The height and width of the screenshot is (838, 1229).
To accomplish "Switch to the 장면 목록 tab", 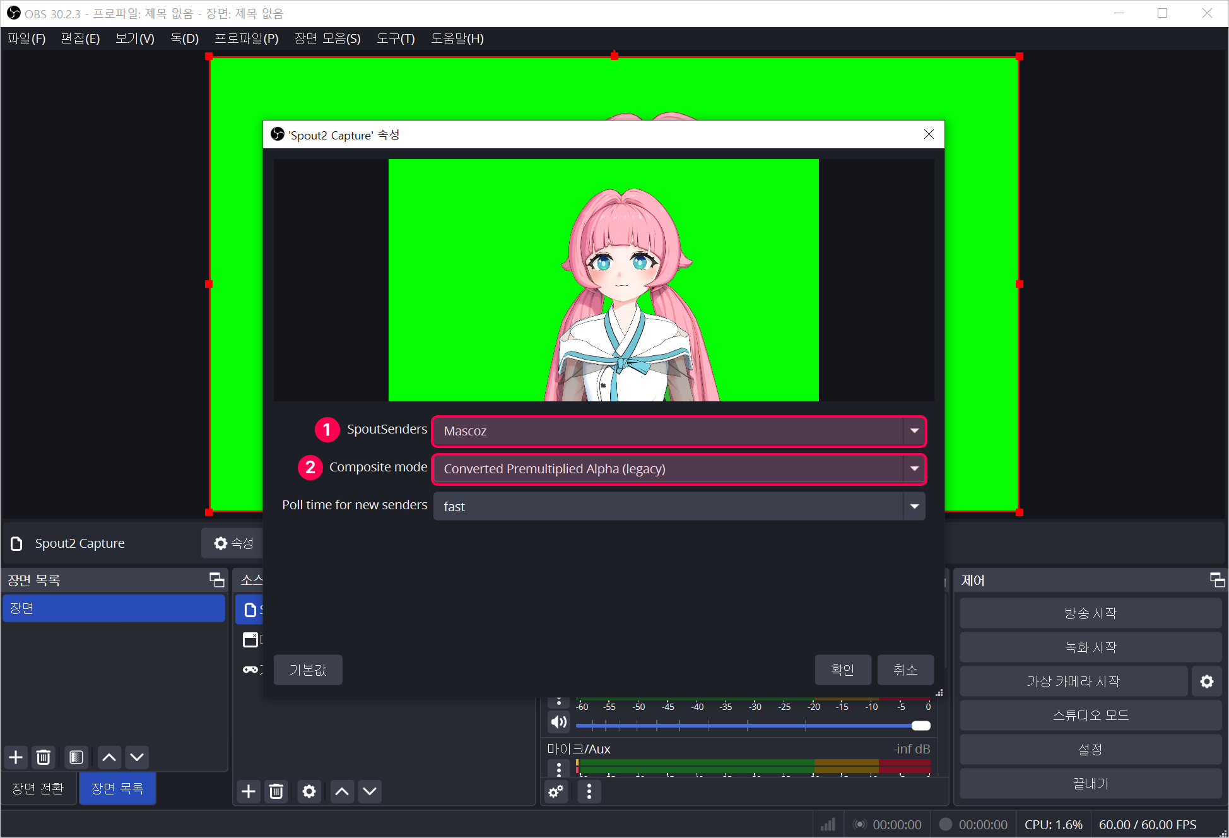I will pyautogui.click(x=117, y=788).
